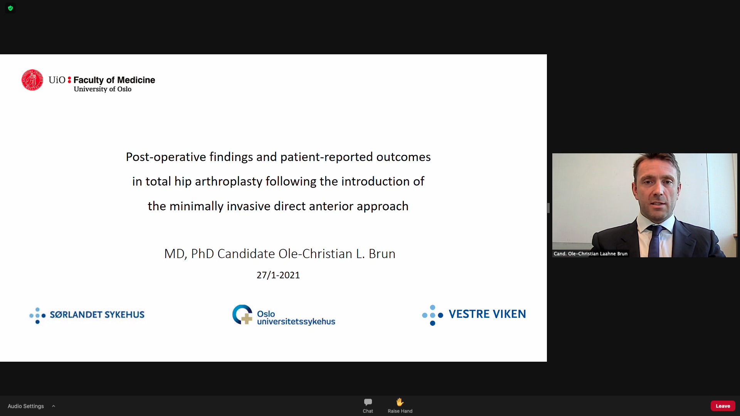Image resolution: width=740 pixels, height=416 pixels.
Task: Click the Vestre Viken dots logo
Action: click(432, 315)
